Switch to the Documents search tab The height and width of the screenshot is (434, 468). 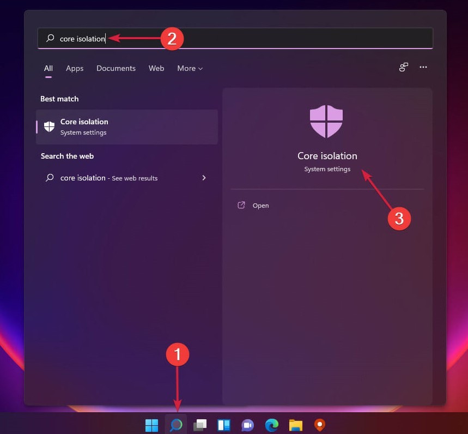[116, 68]
